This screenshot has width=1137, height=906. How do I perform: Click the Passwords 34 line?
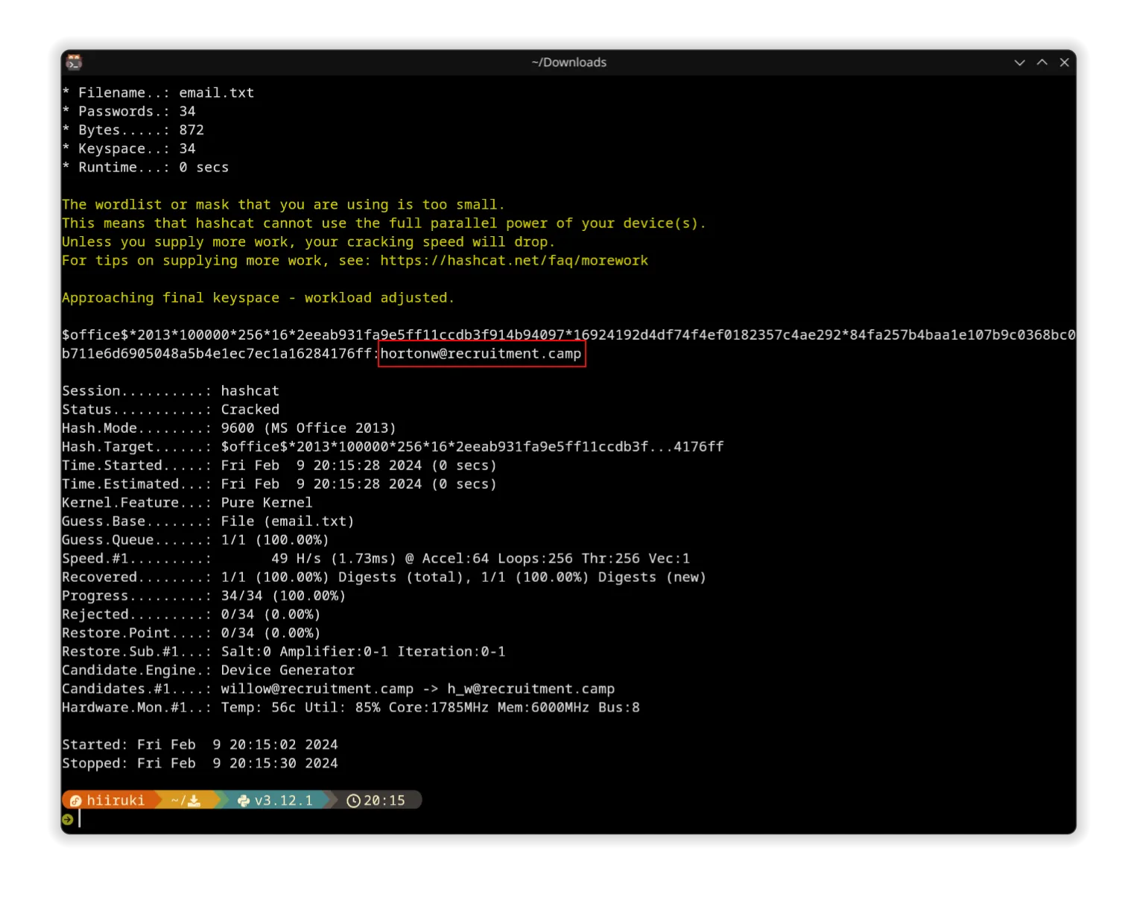click(129, 112)
